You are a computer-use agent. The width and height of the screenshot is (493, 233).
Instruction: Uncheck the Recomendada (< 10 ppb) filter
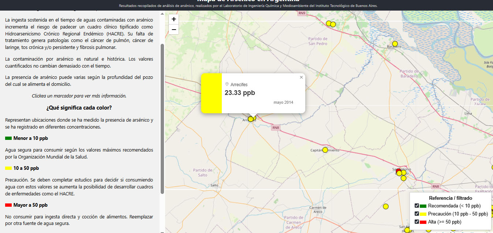tap(417, 206)
